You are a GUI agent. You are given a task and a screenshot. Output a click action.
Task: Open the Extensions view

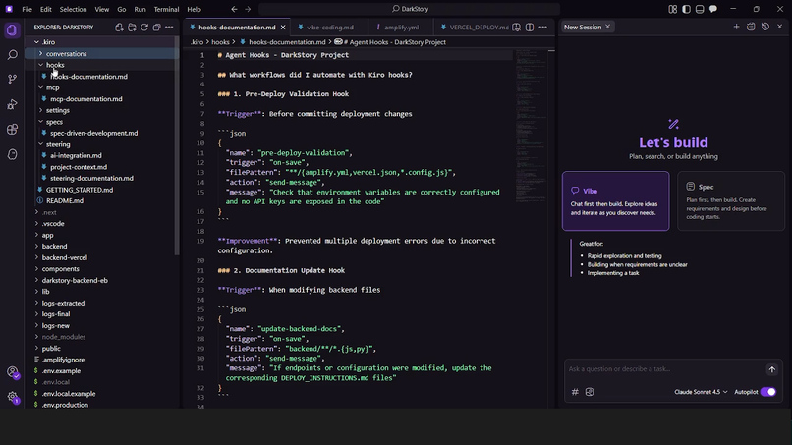[x=12, y=130]
